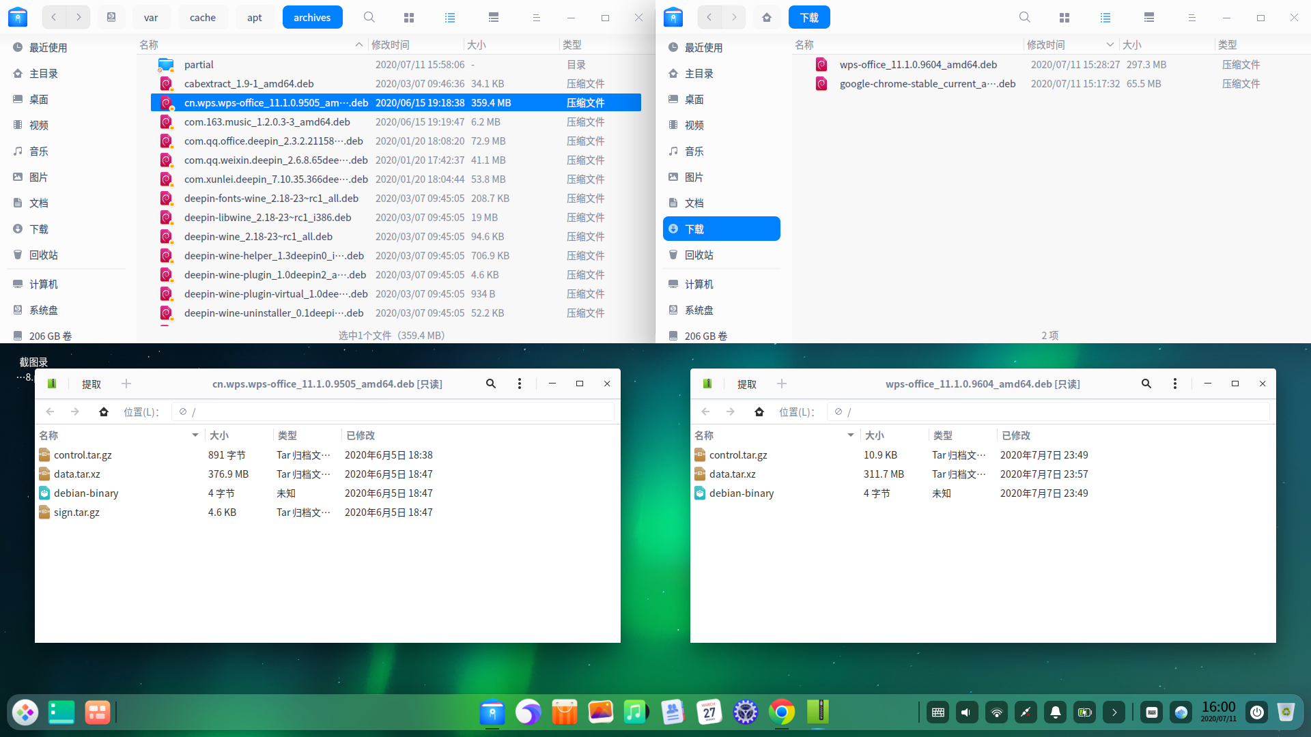The width and height of the screenshot is (1311, 737).
Task: Sort right file list by modified time arrow
Action: pyautogui.click(x=1110, y=45)
